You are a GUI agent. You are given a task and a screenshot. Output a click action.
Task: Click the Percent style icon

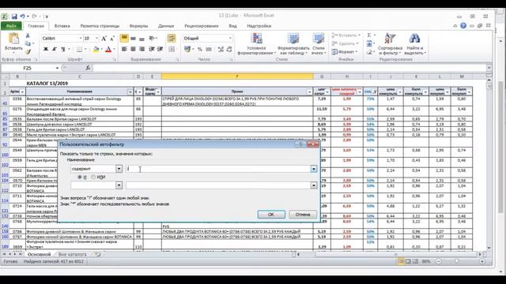pos(200,49)
